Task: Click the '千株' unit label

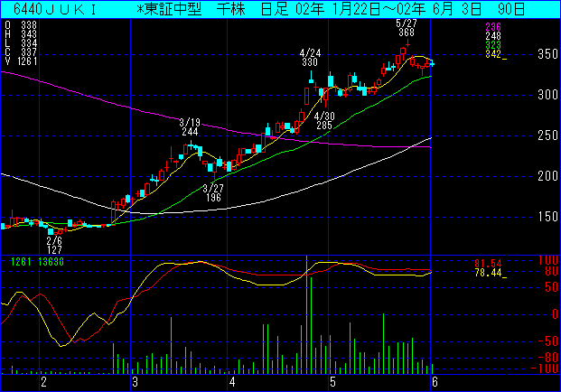Action: [x=231, y=10]
